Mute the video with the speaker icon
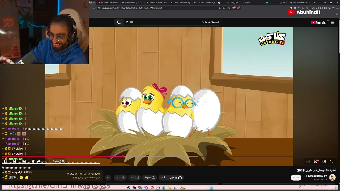340x191 pixels. tap(33, 161)
